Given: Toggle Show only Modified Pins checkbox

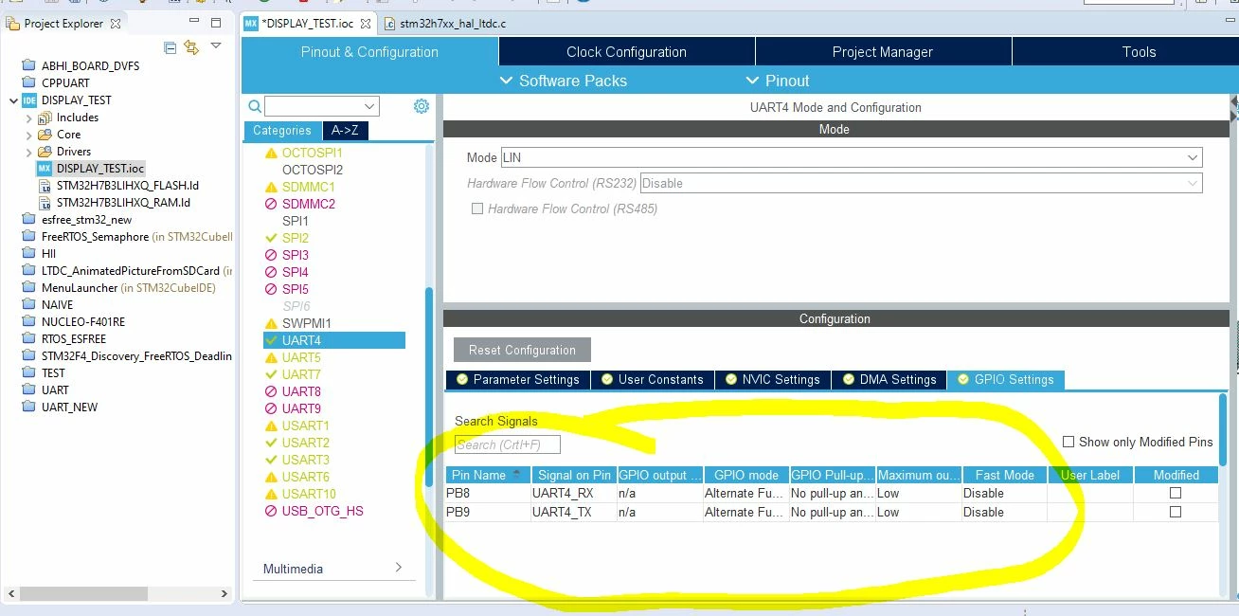Looking at the screenshot, I should tap(1068, 442).
